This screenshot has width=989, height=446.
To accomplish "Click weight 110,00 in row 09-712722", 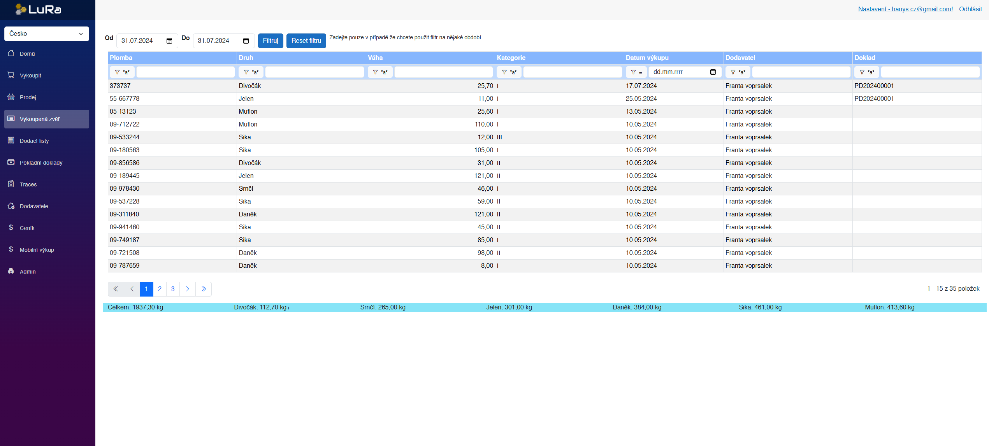I will 484,125.
